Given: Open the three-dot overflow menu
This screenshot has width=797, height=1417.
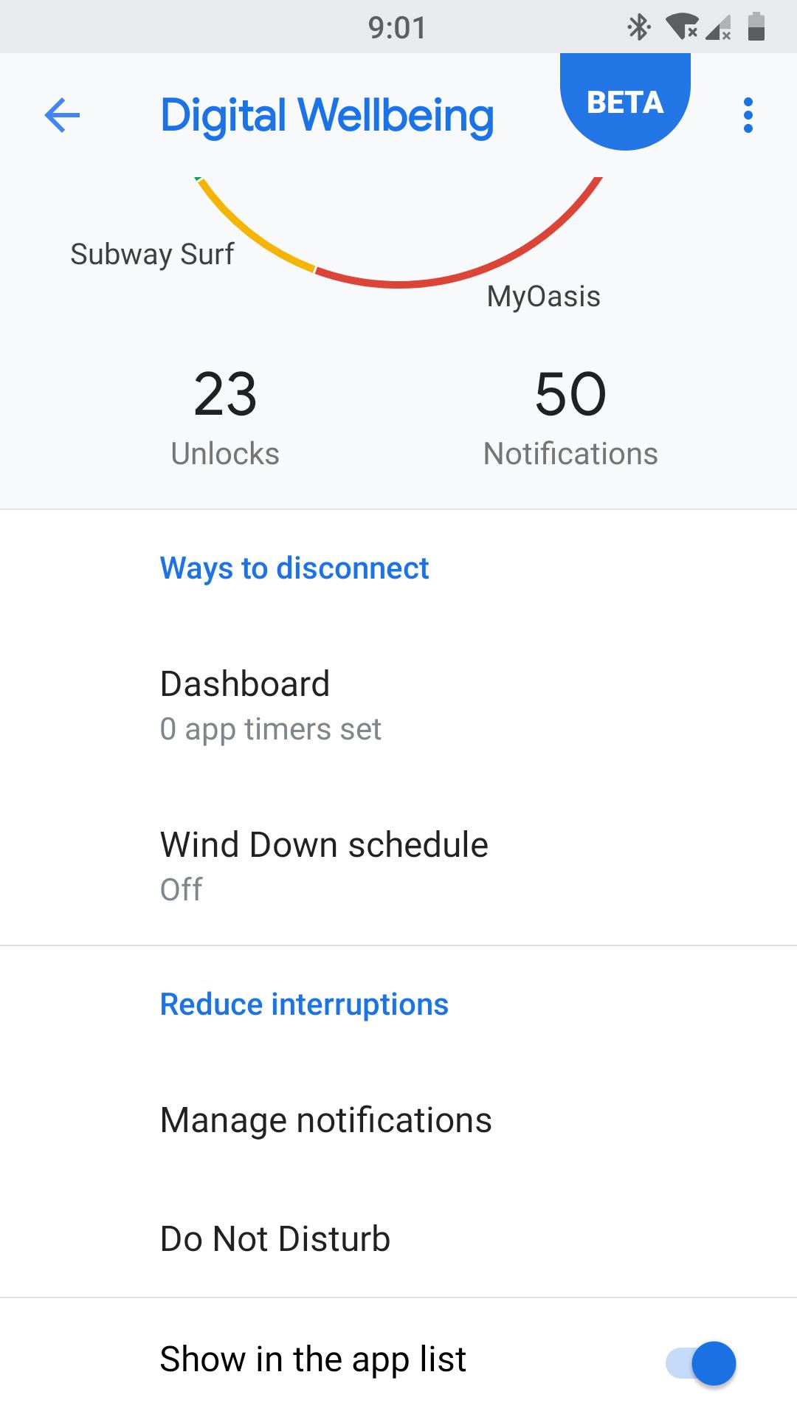Looking at the screenshot, I should (x=748, y=115).
